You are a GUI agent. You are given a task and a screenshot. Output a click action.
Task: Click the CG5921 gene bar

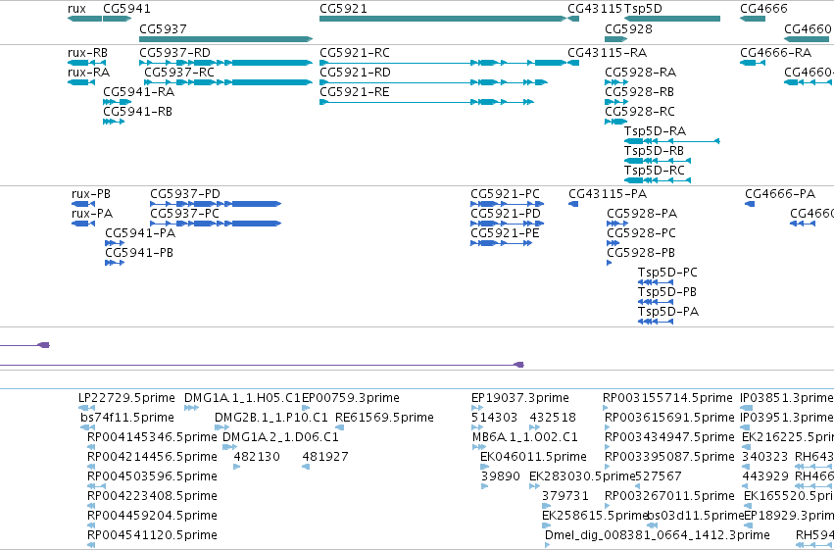443,19
